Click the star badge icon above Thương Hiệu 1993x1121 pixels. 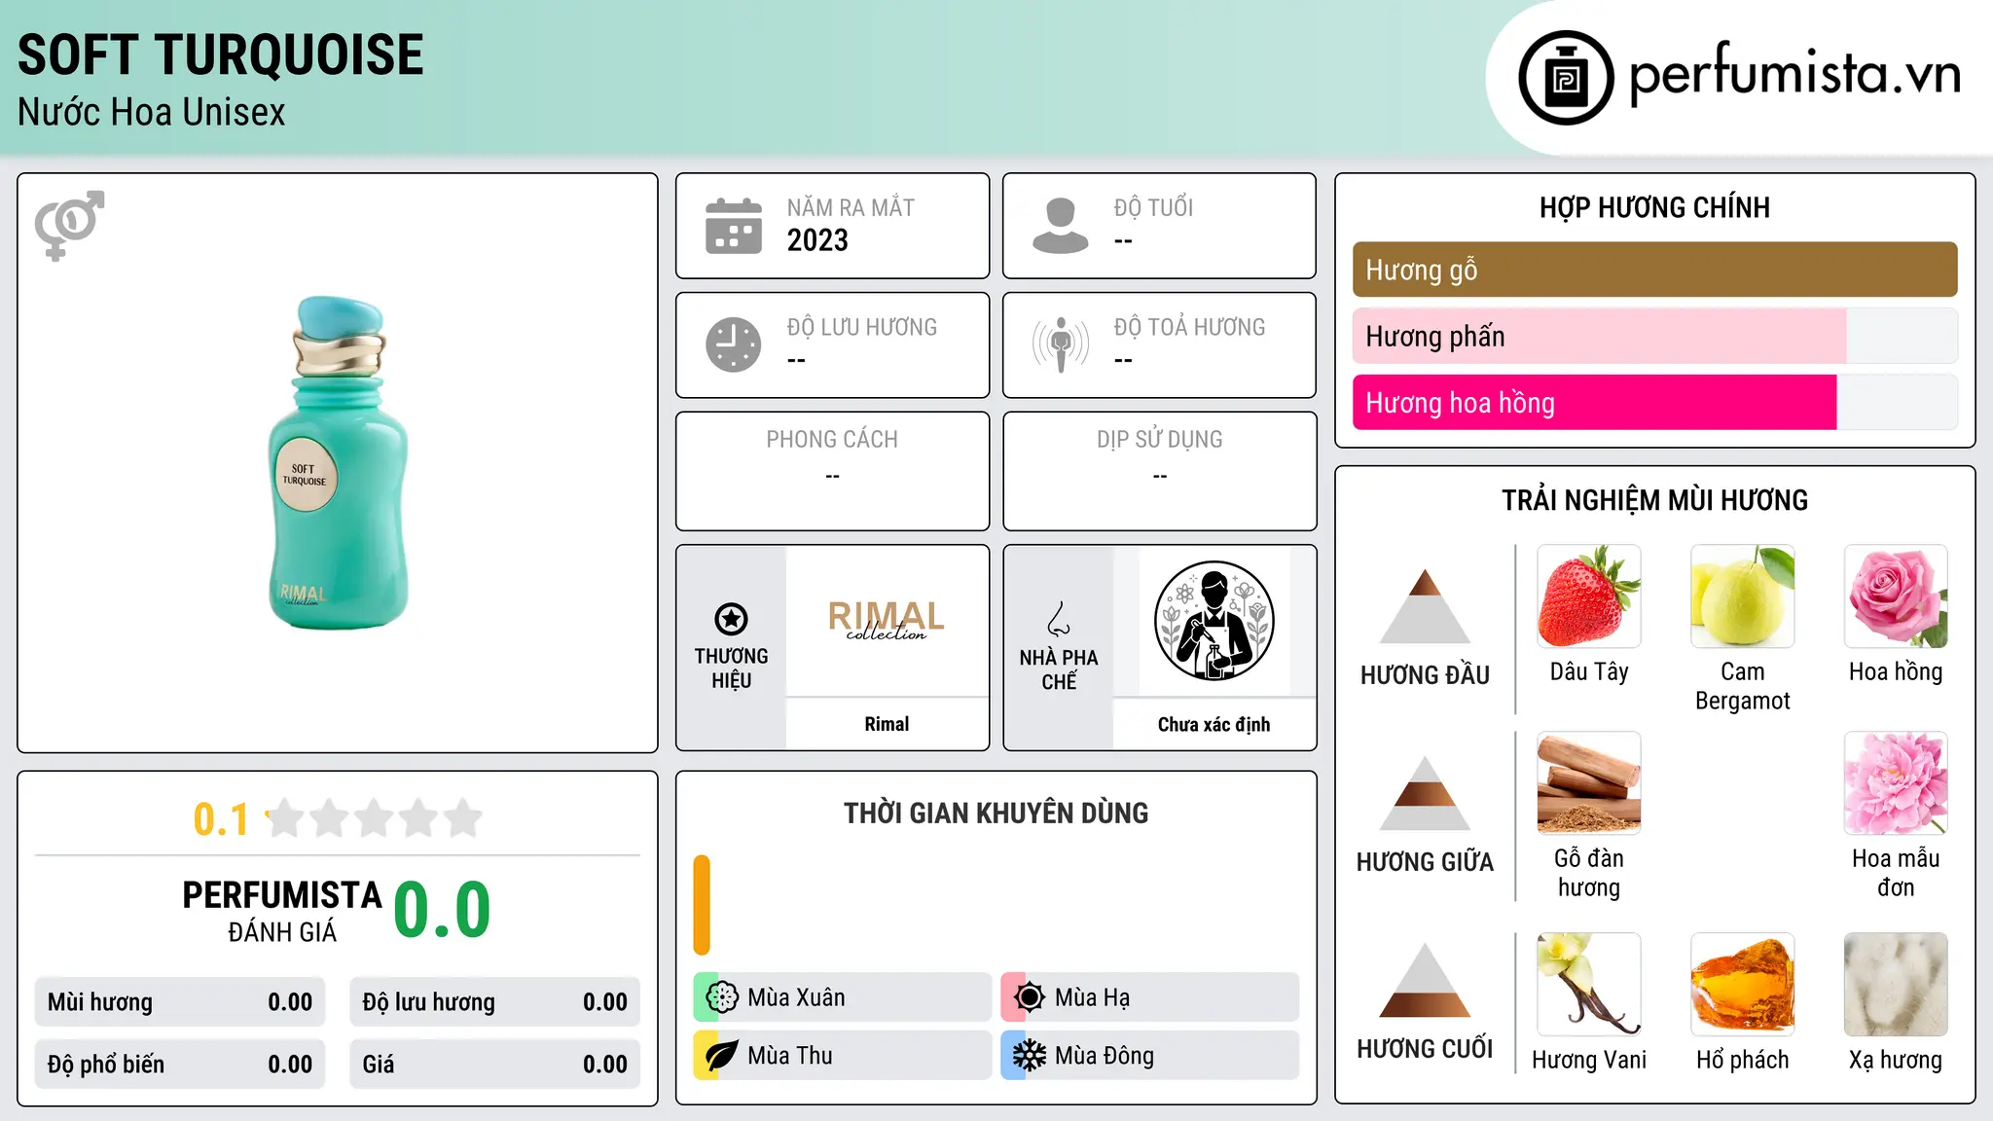click(731, 619)
